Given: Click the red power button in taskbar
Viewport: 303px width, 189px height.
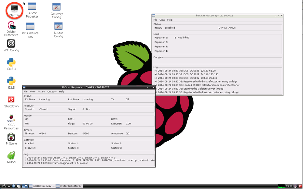Looking at the screenshot, I should pos(300,186).
